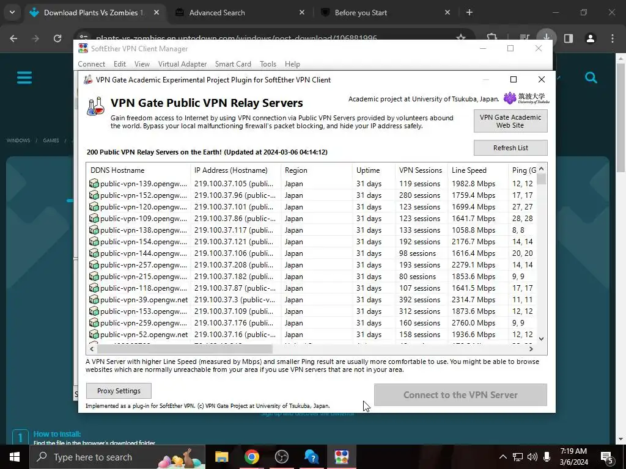
Task: Sort by Region column header
Action: point(316,170)
